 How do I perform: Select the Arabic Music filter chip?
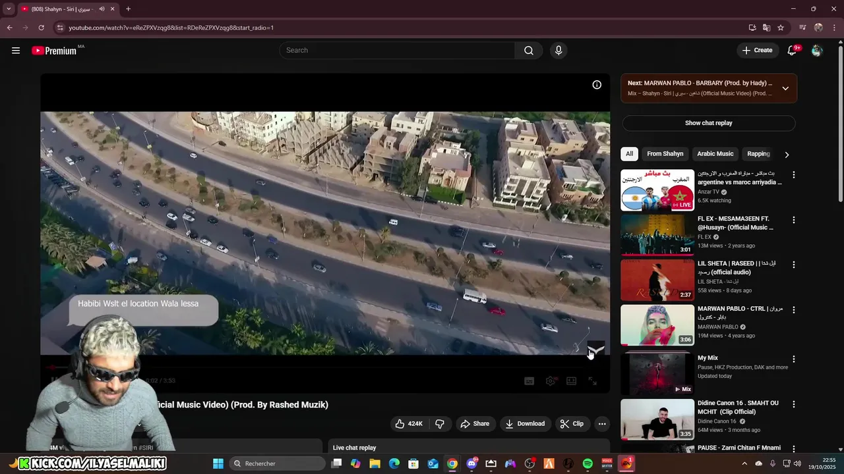click(715, 154)
